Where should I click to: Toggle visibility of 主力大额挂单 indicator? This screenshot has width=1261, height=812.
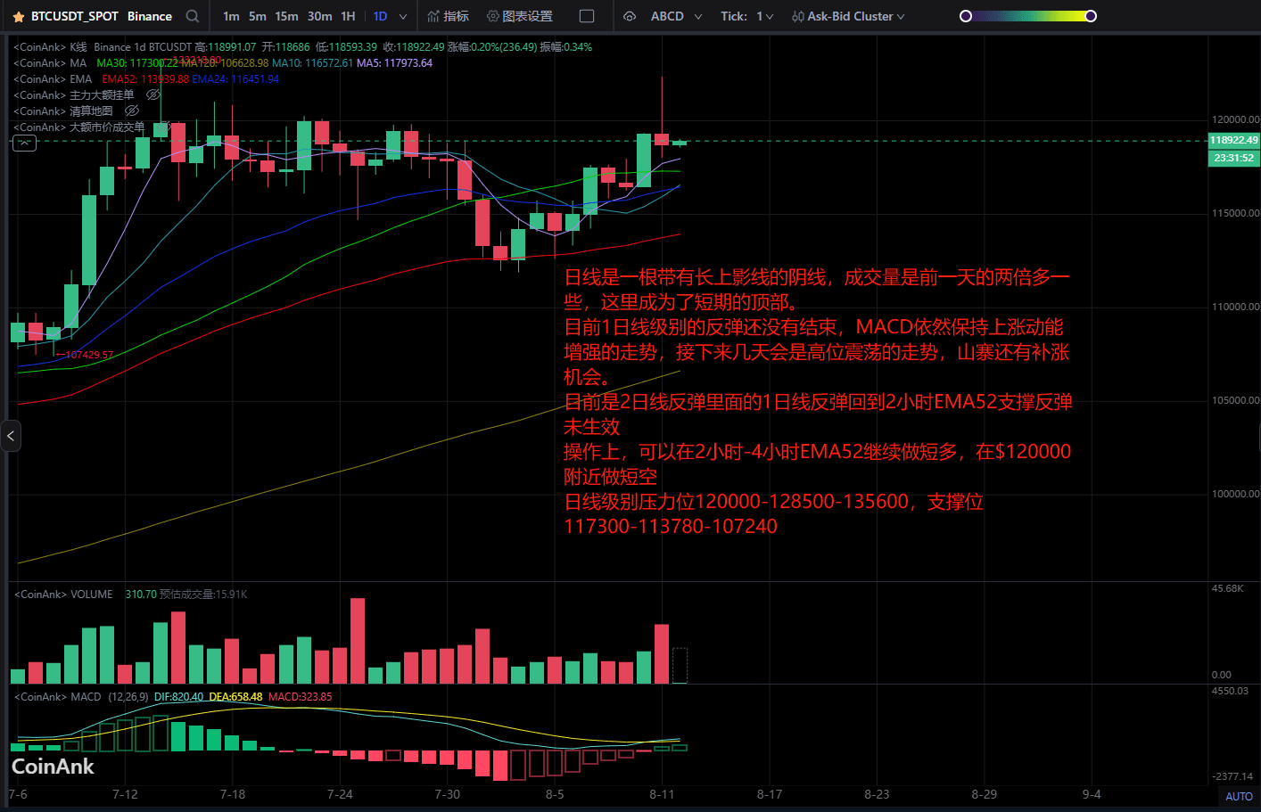click(x=153, y=94)
